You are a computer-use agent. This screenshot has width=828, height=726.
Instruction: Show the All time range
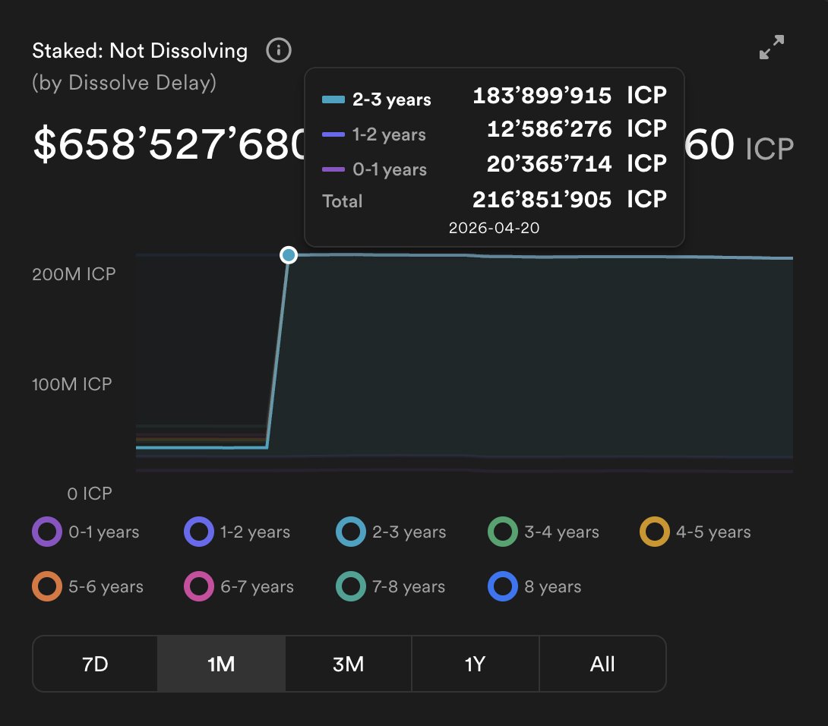(x=602, y=664)
